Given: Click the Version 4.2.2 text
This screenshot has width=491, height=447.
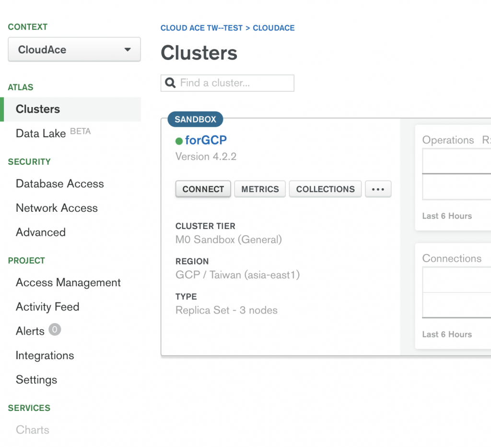Looking at the screenshot, I should click(206, 157).
